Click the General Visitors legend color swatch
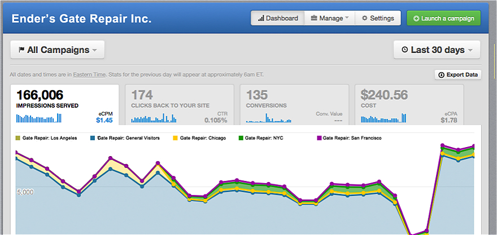The image size is (497, 235). point(93,138)
